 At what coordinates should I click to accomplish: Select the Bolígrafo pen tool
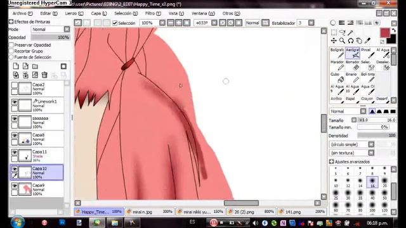click(x=337, y=53)
